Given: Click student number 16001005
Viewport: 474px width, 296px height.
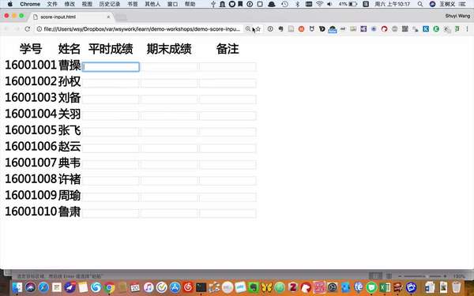Looking at the screenshot, I should pos(31,130).
